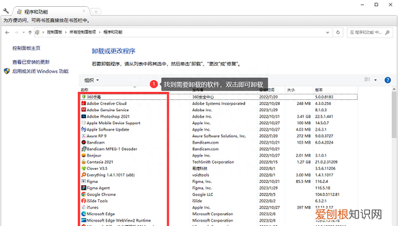Select publisher Adobe Systems Incorporated
Screen dimensions: 398x226
(218, 103)
